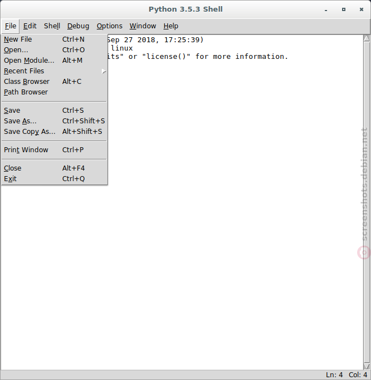Screen dimensions: 371x380
Task: Click the 'Col: 4' status bar text
Action: click(x=358, y=375)
